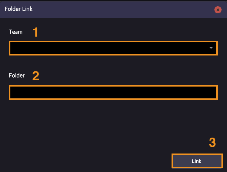Select the Folder label text
The height and width of the screenshot is (172, 227).
click(17, 75)
